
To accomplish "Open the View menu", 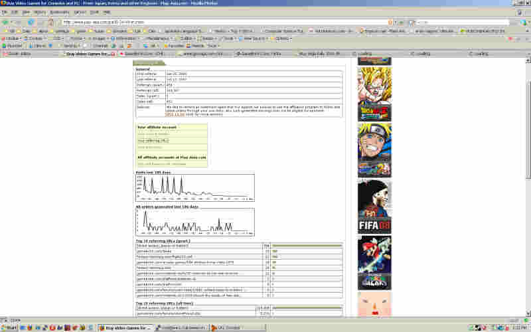I will tap(26, 12).
